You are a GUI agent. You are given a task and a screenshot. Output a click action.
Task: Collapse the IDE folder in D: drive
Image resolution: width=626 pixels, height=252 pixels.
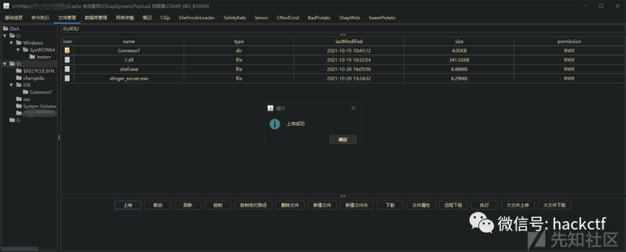tap(12, 85)
